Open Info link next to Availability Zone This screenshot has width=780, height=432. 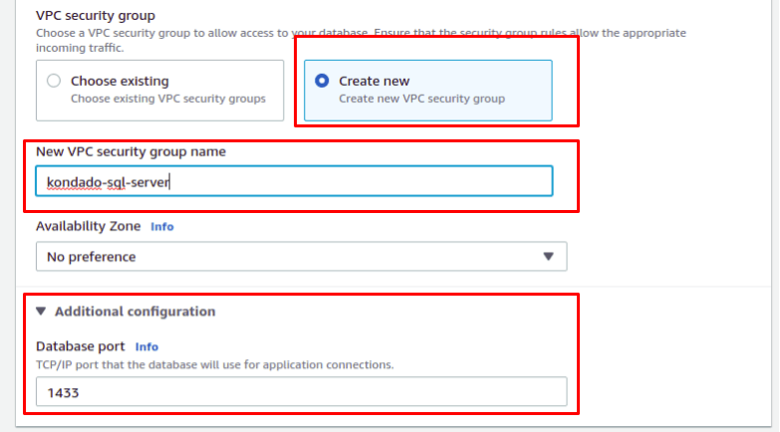pos(162,227)
